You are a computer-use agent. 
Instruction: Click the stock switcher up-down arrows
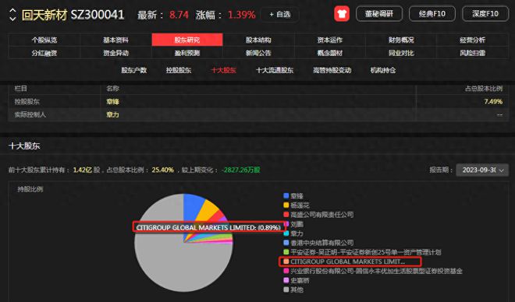point(12,15)
